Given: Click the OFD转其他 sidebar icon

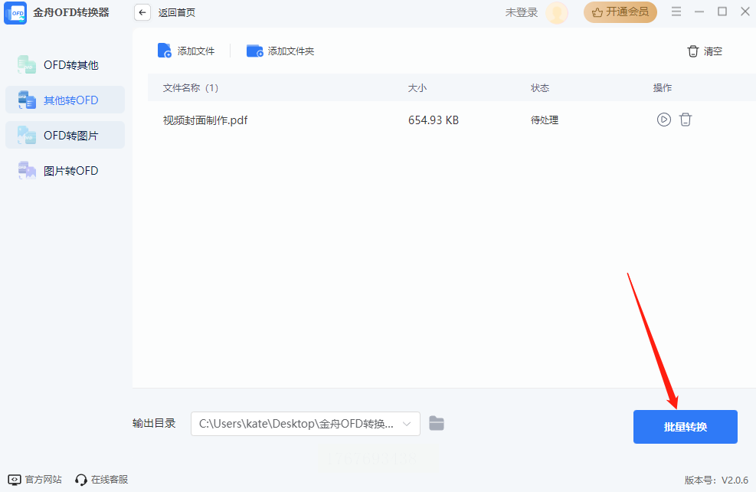Looking at the screenshot, I should coord(27,64).
